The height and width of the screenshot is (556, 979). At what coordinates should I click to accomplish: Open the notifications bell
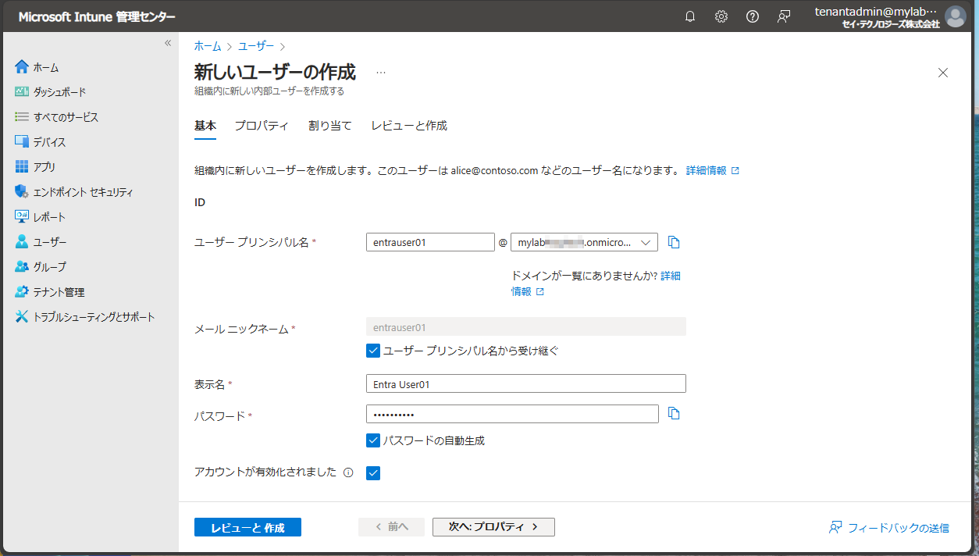click(x=689, y=16)
